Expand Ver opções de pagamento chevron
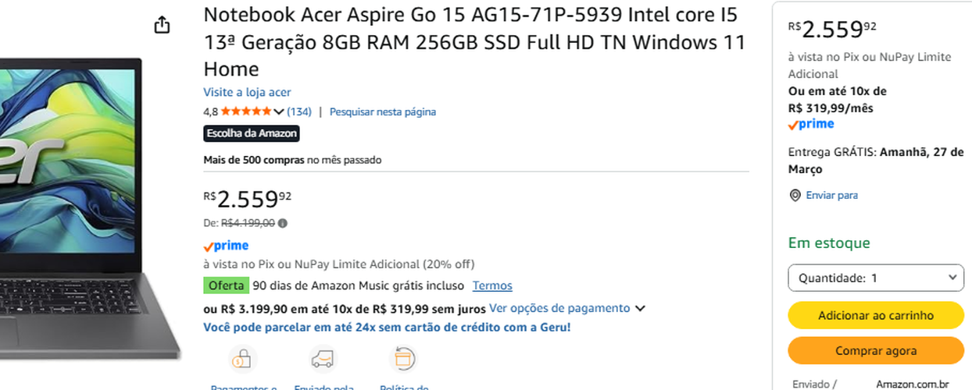 point(640,309)
